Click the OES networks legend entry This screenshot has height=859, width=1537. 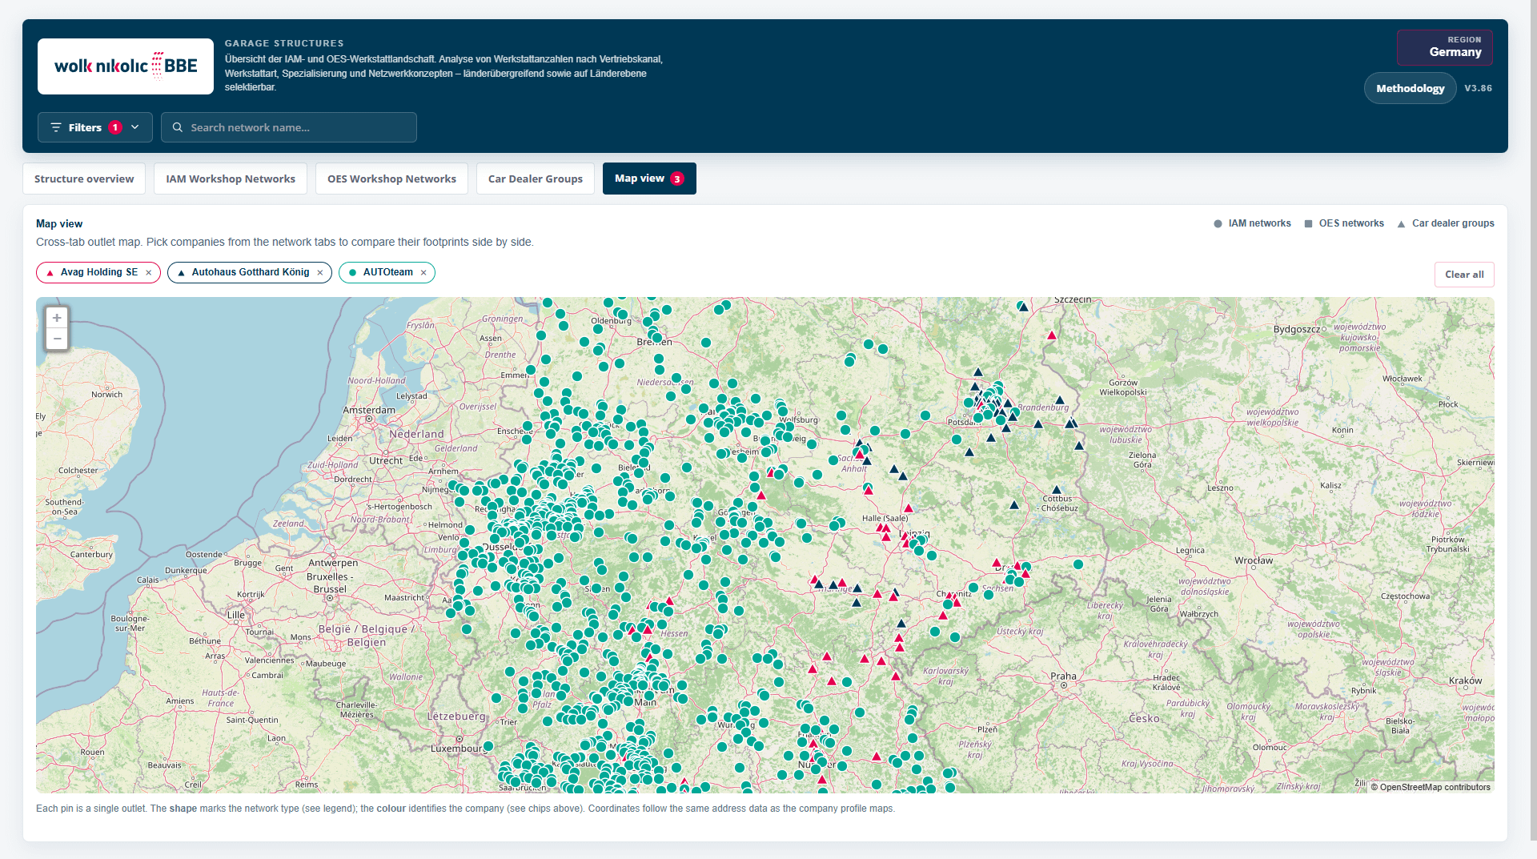point(1344,223)
